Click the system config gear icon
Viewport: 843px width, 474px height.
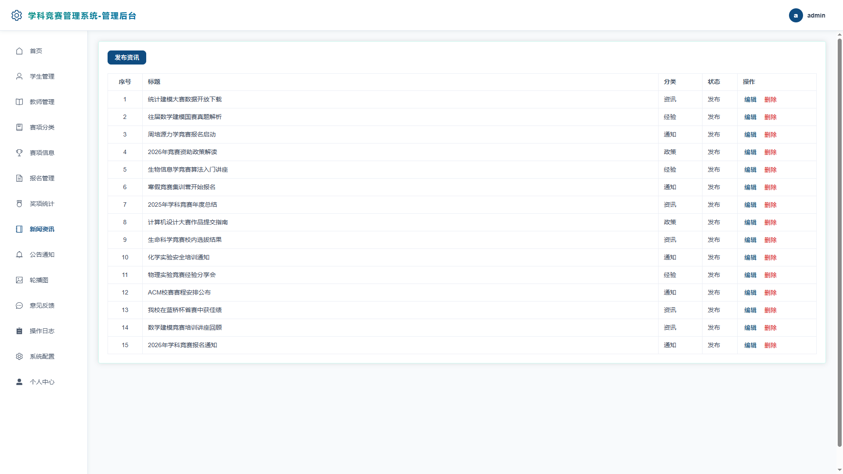coord(19,356)
